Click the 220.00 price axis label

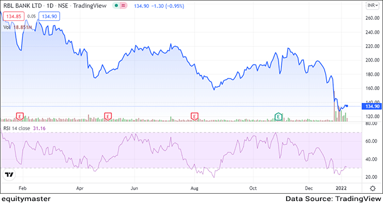click(x=372, y=46)
